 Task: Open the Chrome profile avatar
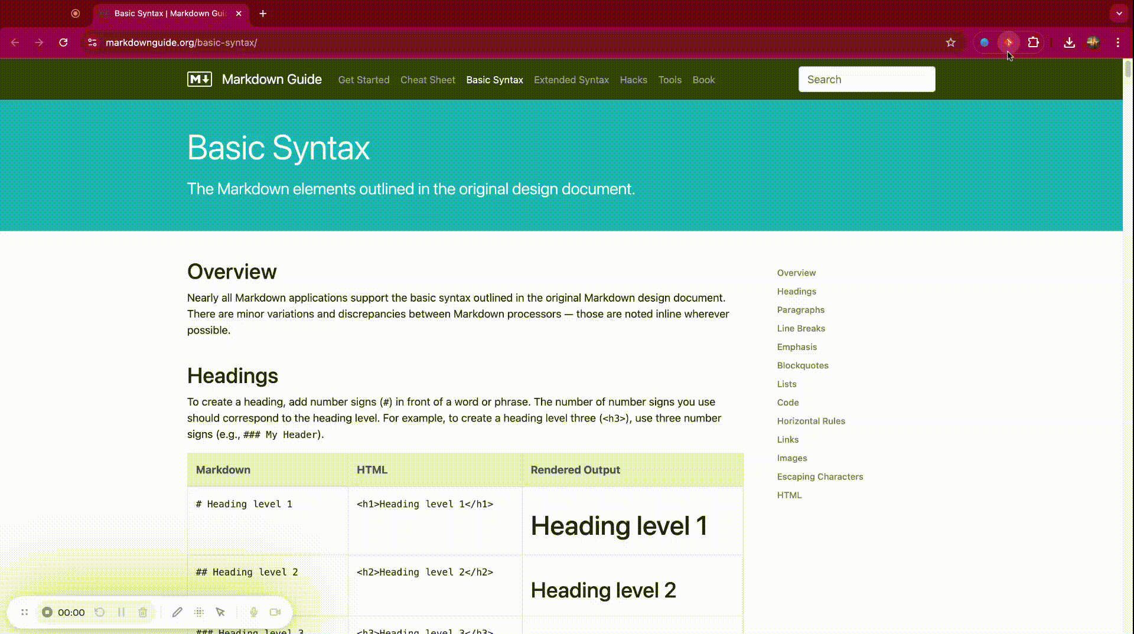(x=1093, y=43)
